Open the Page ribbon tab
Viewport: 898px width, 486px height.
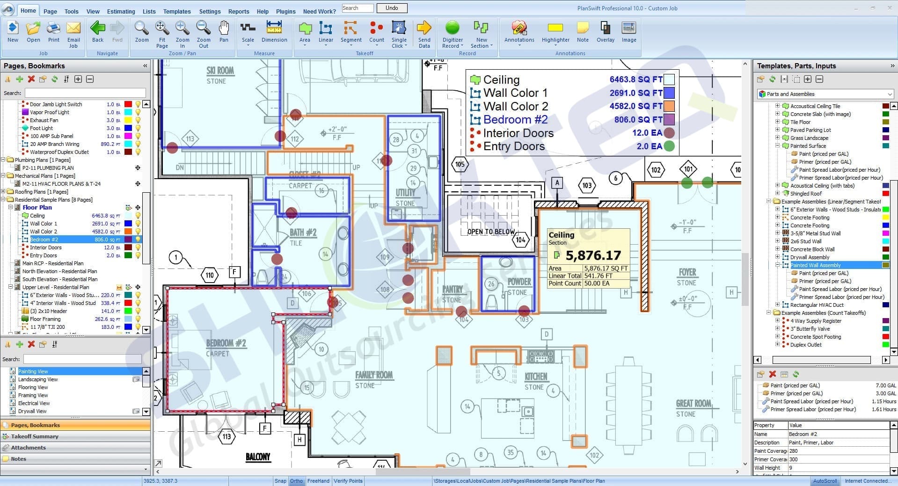[50, 11]
